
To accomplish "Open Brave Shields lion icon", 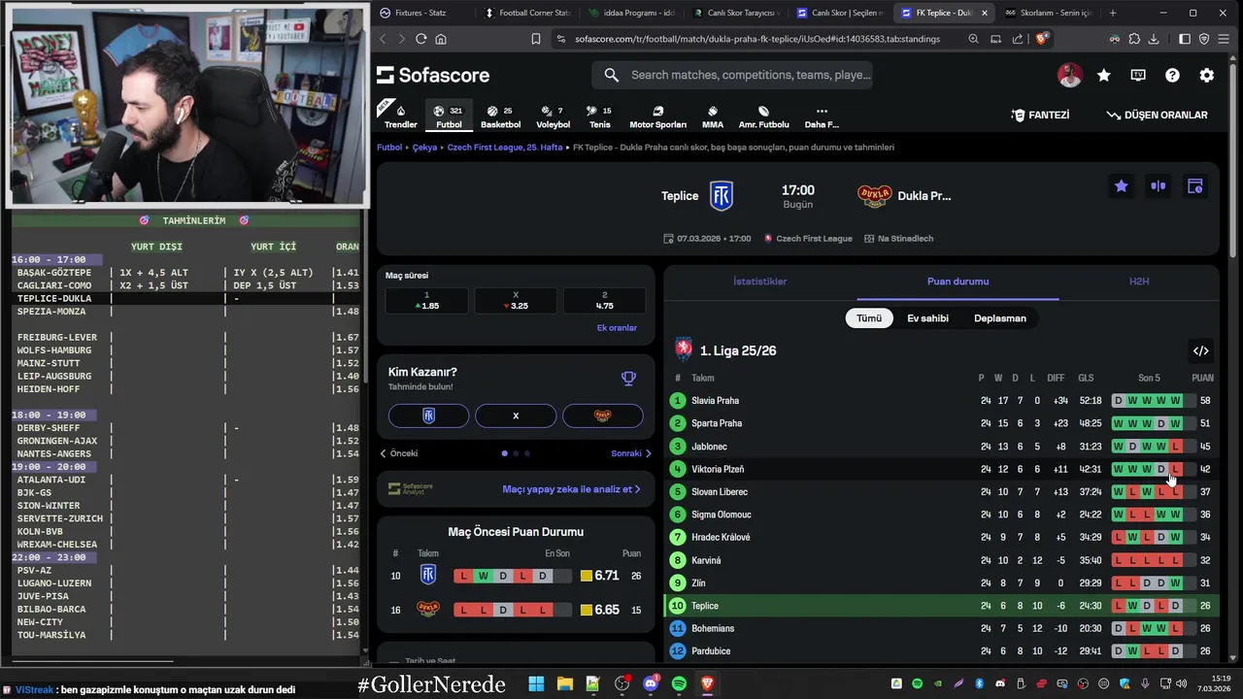I will coord(1041,39).
